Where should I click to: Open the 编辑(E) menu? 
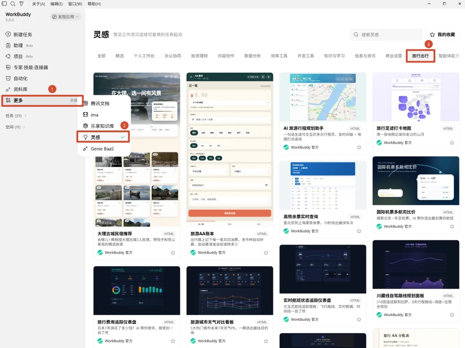(x=56, y=4)
